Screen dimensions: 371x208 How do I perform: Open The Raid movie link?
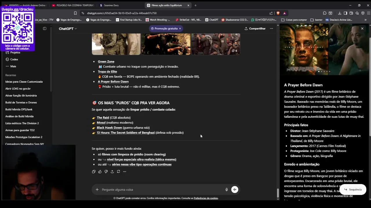(103, 118)
